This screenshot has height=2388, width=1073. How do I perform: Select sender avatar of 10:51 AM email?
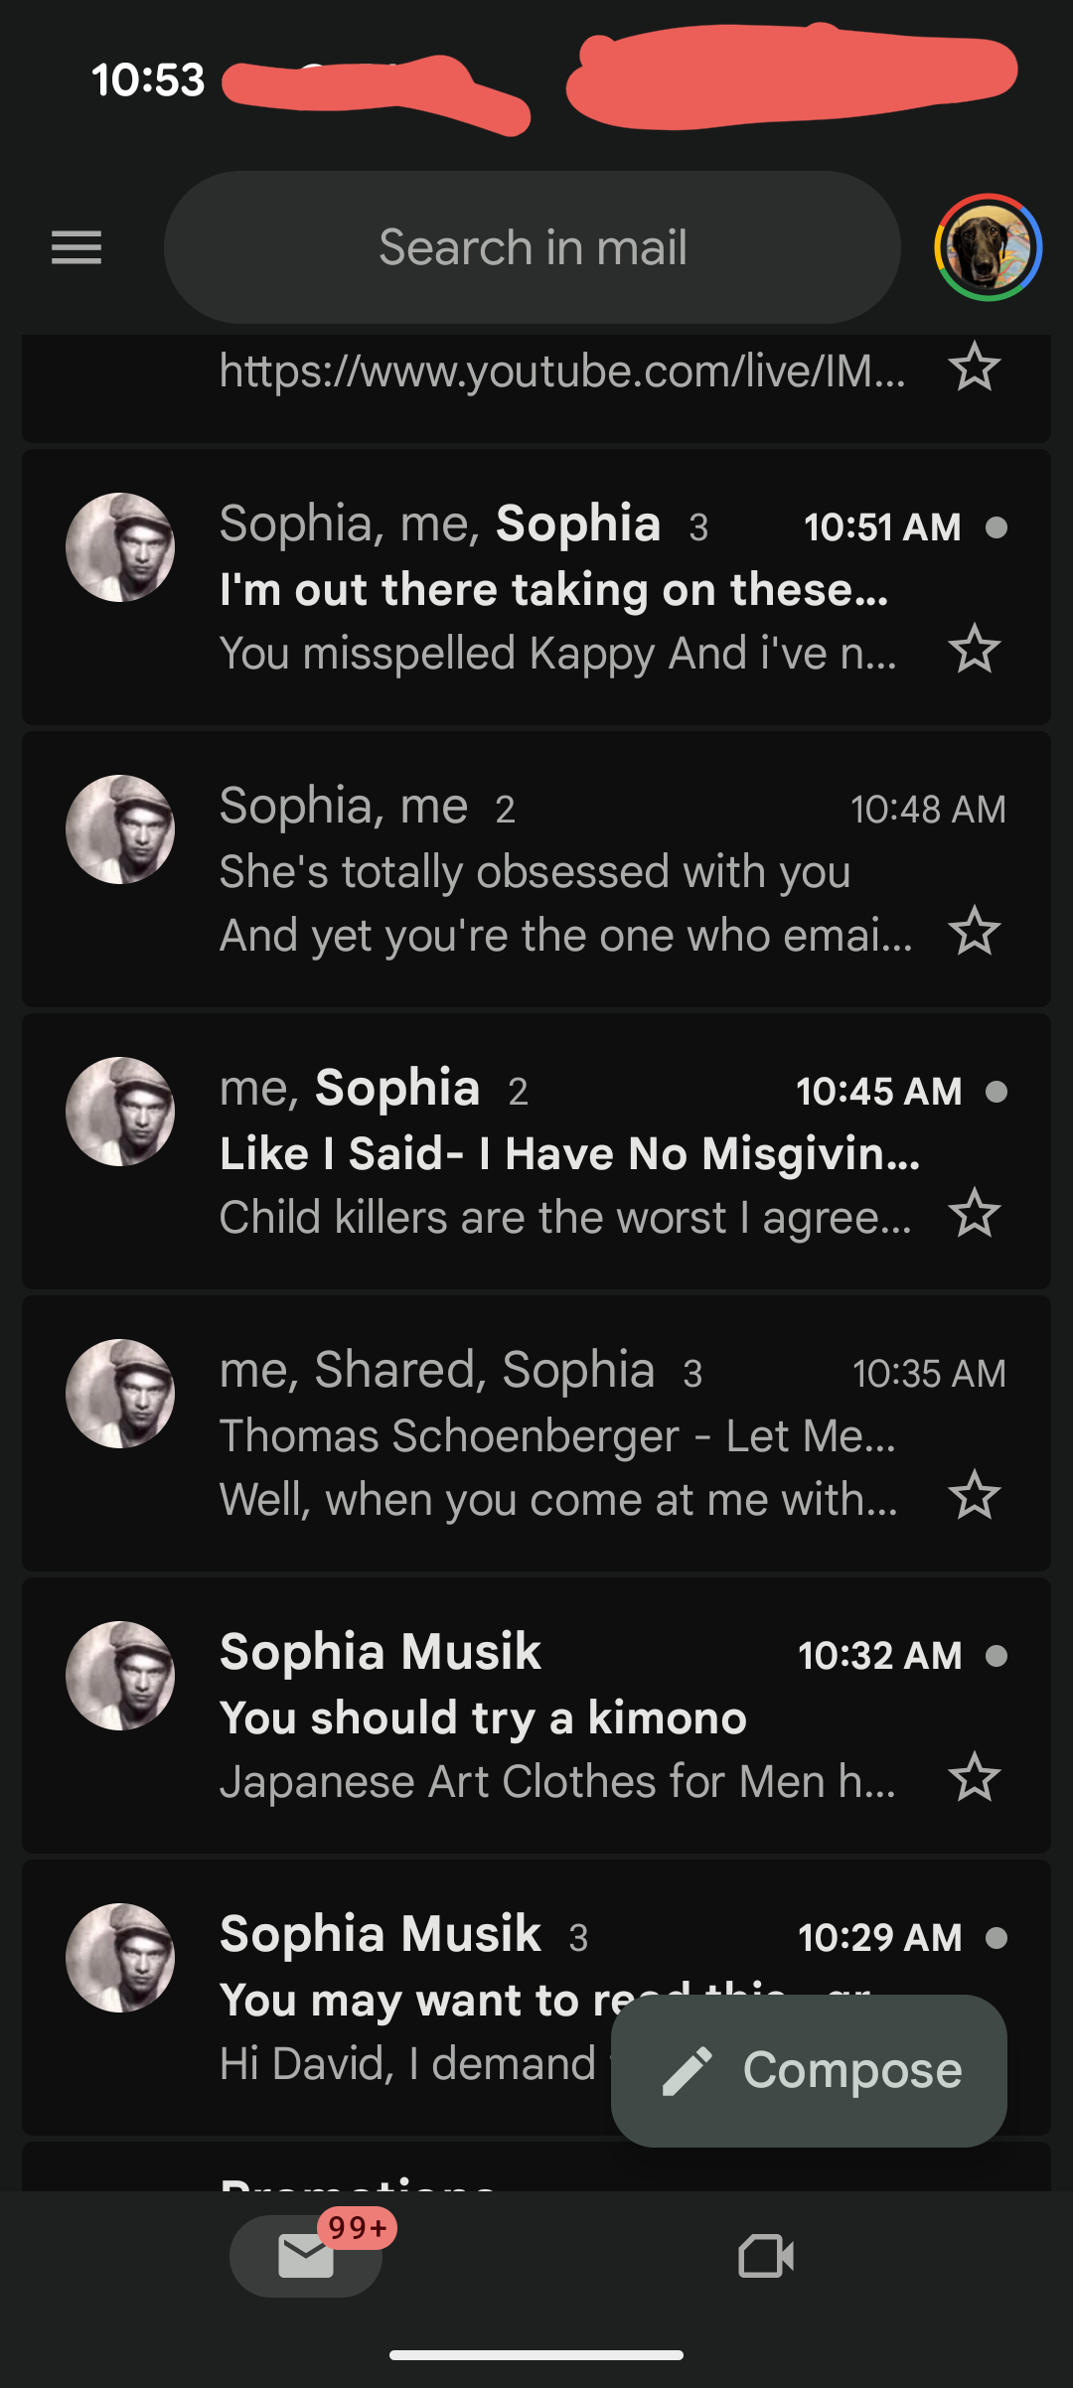click(x=120, y=547)
